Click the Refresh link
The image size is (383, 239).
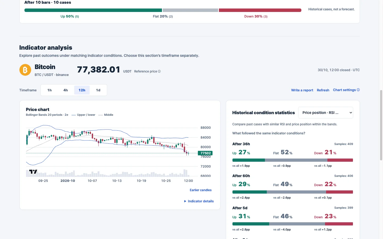coord(323,90)
